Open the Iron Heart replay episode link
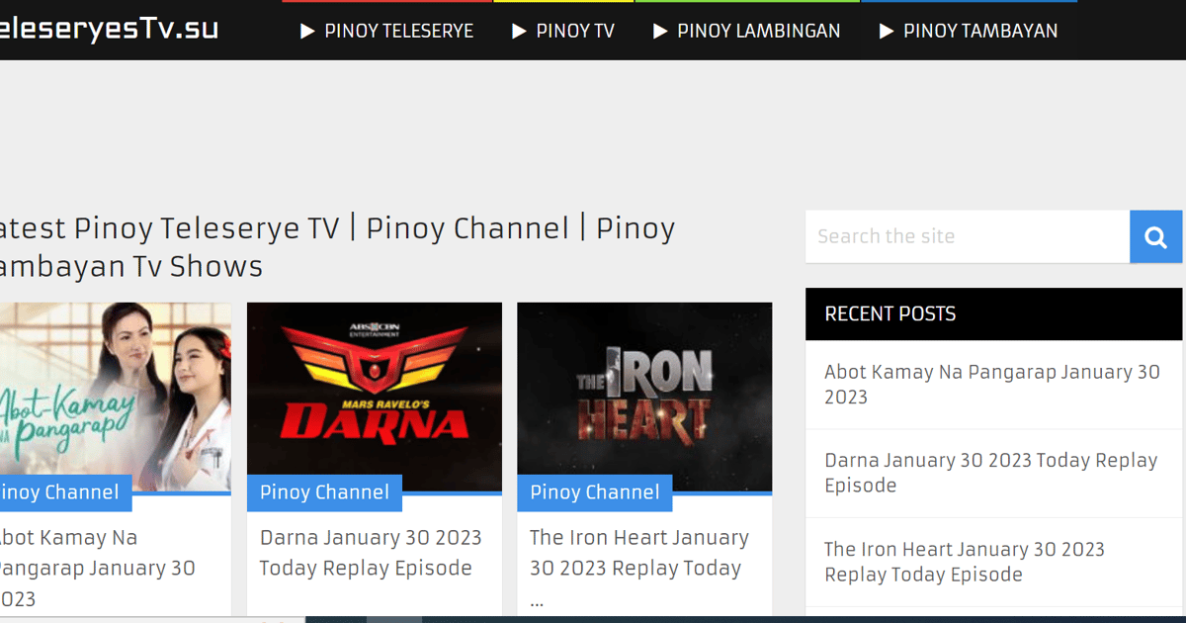Screen dimensions: 1186x623 [x=966, y=562]
